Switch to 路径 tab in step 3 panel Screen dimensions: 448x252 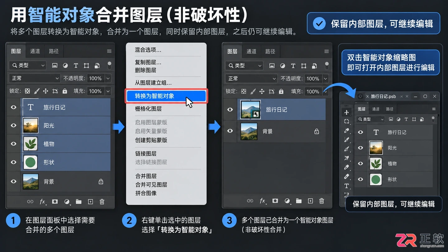click(x=270, y=51)
